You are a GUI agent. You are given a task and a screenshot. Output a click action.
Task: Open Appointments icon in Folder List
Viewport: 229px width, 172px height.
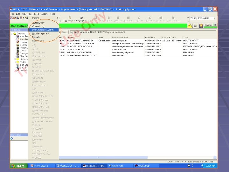point(18,39)
